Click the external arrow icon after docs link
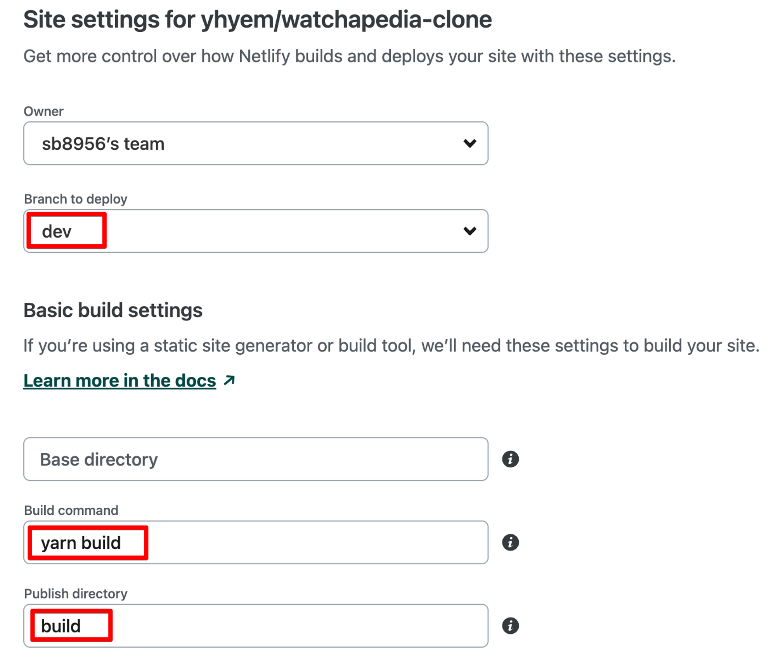Screen dimensions: 776x669 coord(229,380)
